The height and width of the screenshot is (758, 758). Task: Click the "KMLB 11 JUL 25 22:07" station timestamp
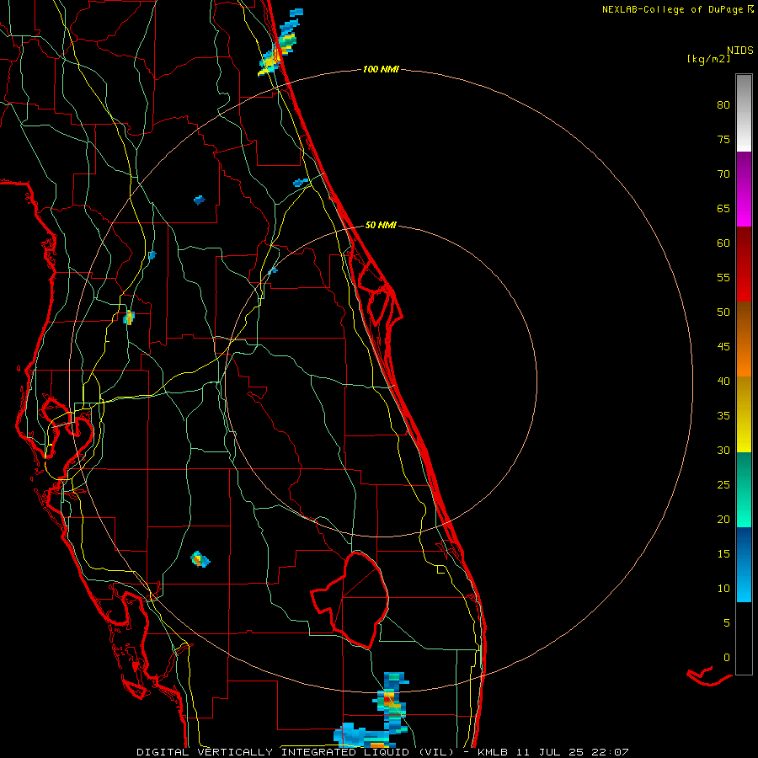click(x=553, y=752)
